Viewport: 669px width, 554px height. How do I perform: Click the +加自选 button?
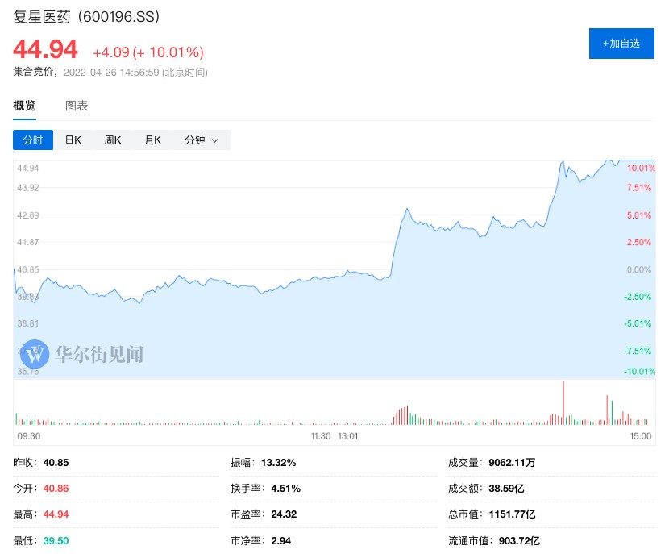point(621,44)
